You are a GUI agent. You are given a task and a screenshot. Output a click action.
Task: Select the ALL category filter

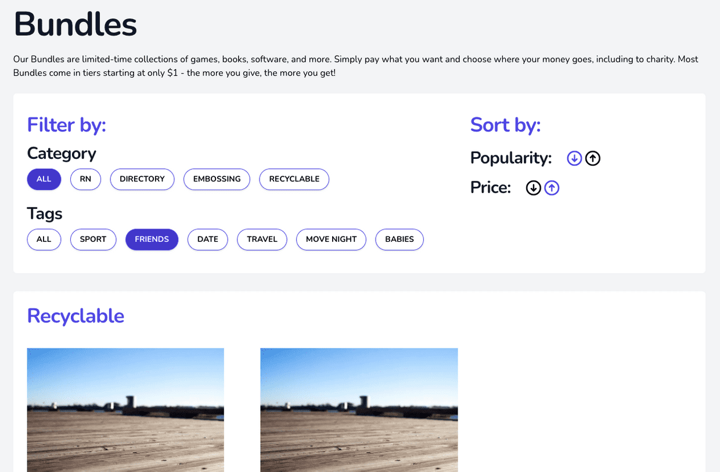coord(44,179)
